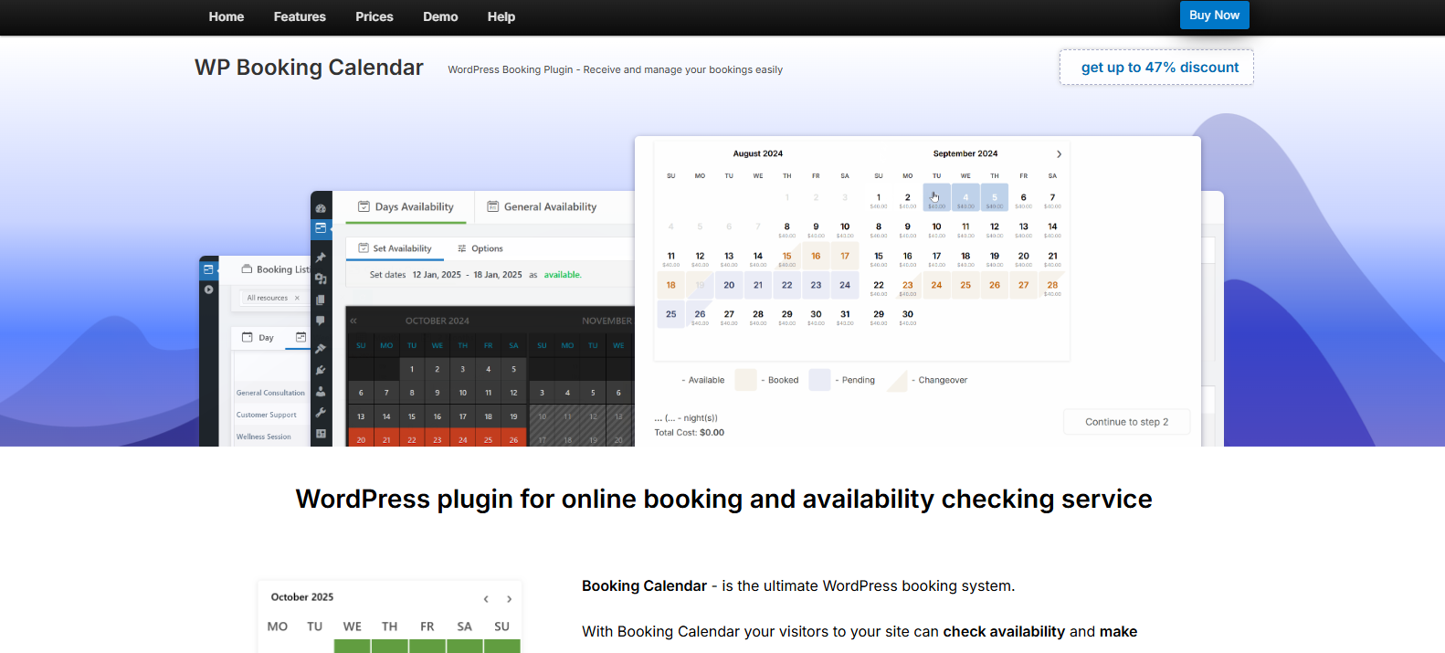Switch to the General Availability tab

pyautogui.click(x=542, y=207)
